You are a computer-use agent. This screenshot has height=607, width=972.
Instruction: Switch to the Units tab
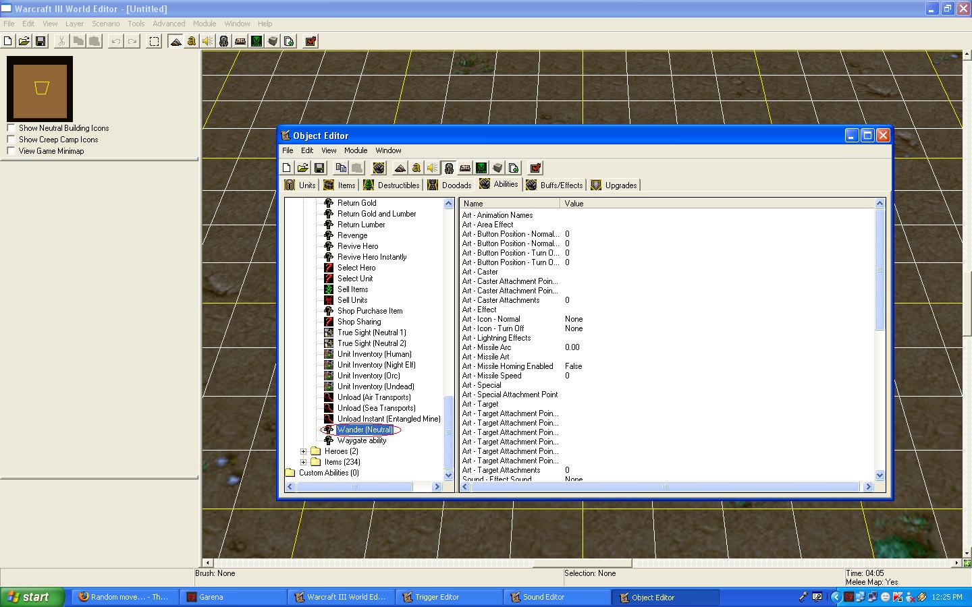click(x=300, y=185)
